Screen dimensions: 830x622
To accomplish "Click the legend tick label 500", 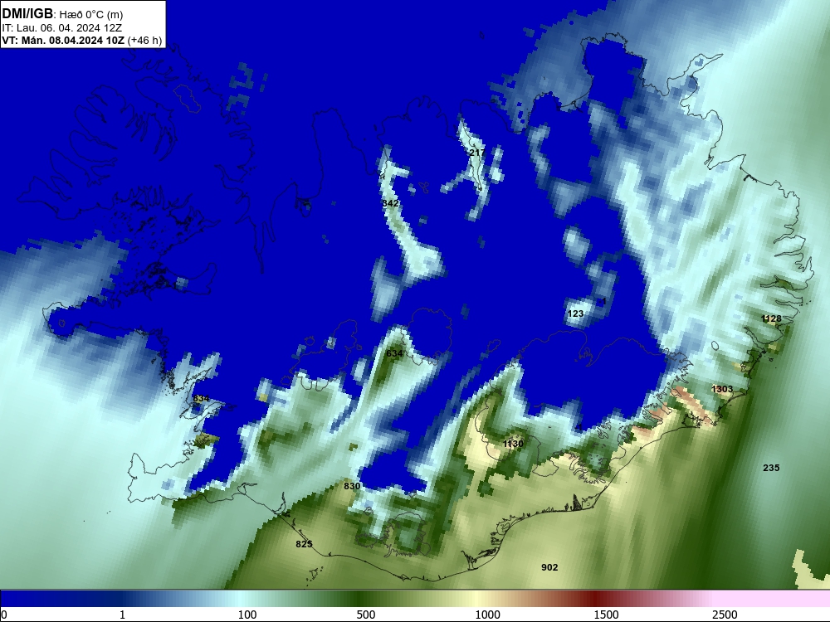I will point(366,615).
